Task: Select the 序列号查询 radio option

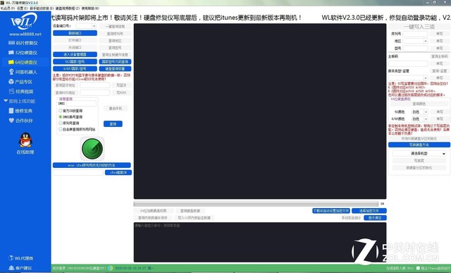Action: pyautogui.click(x=61, y=123)
